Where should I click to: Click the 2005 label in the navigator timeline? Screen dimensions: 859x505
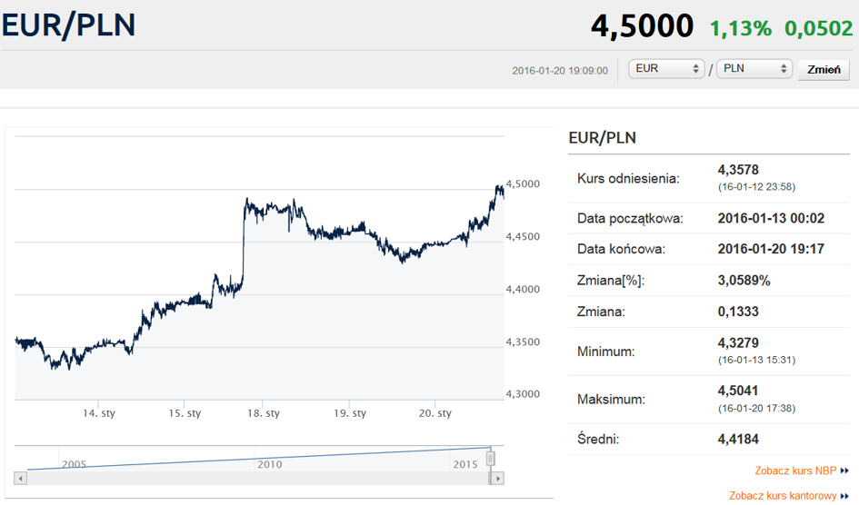74,464
